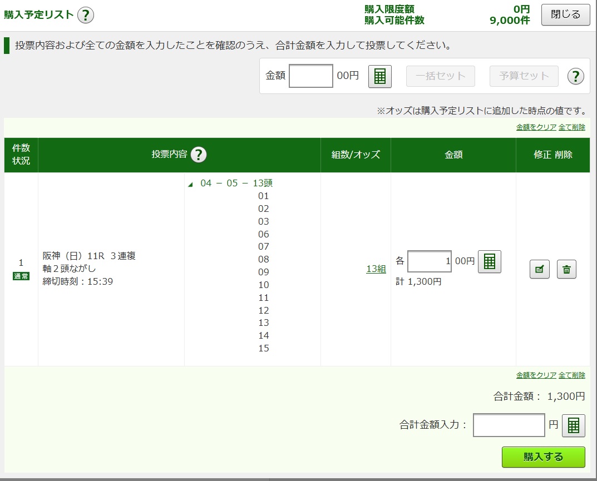Viewport: 597px width, 481px height.
Task: Delete bet 1 with the trash icon
Action: tap(566, 269)
